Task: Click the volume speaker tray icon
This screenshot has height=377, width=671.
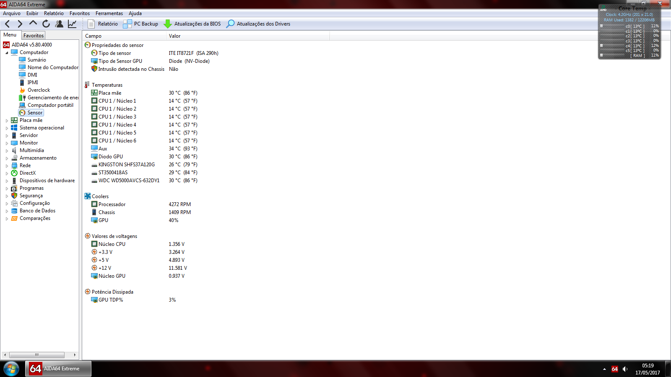Action: point(625,369)
